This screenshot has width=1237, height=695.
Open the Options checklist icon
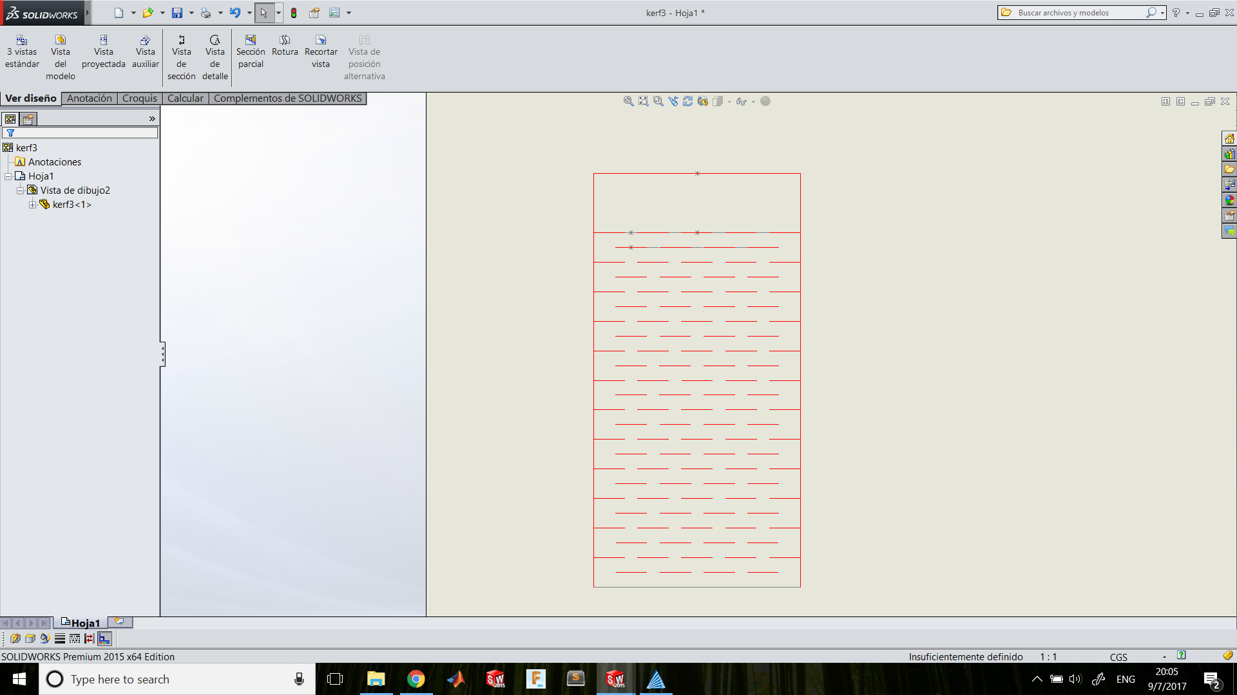(x=334, y=13)
